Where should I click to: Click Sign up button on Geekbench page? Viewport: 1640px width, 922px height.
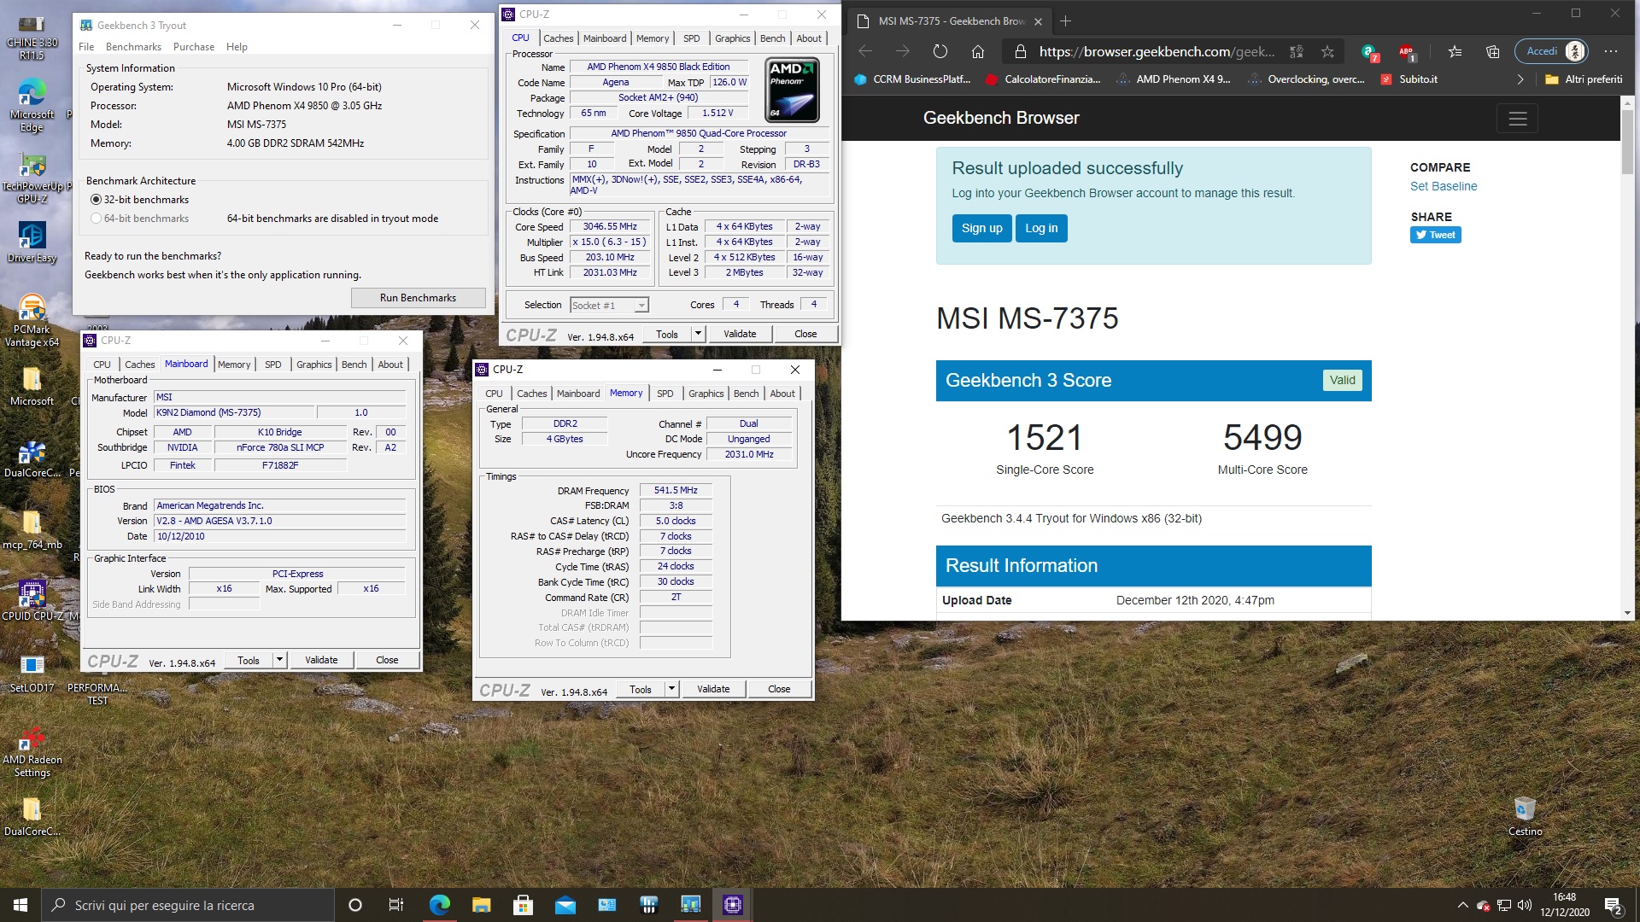click(x=981, y=228)
